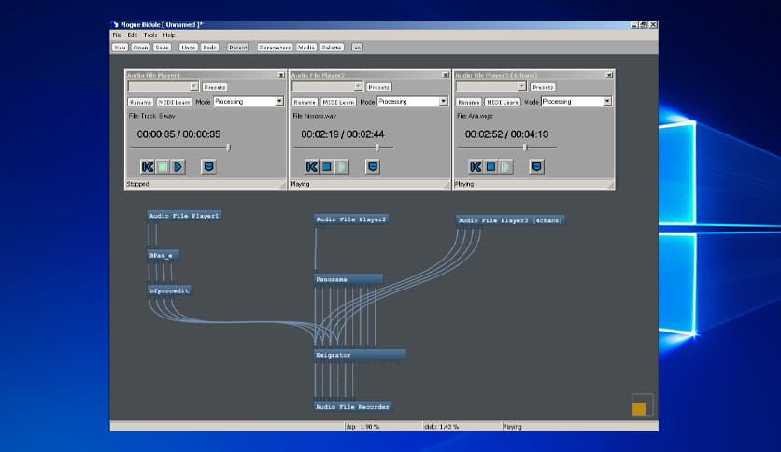Screen dimensions: 781x452
Task: Open the Edit menu
Action: [x=134, y=35]
